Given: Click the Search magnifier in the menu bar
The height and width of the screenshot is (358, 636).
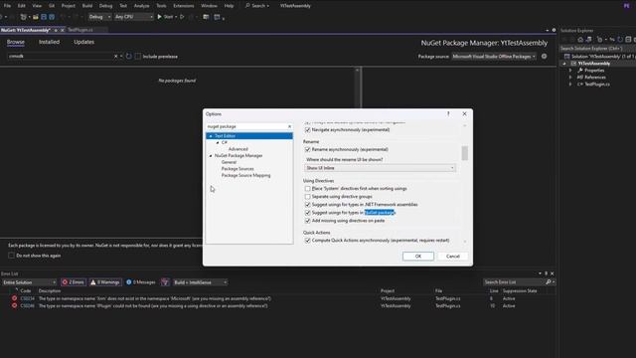Looking at the screenshot, I should coord(247,6).
